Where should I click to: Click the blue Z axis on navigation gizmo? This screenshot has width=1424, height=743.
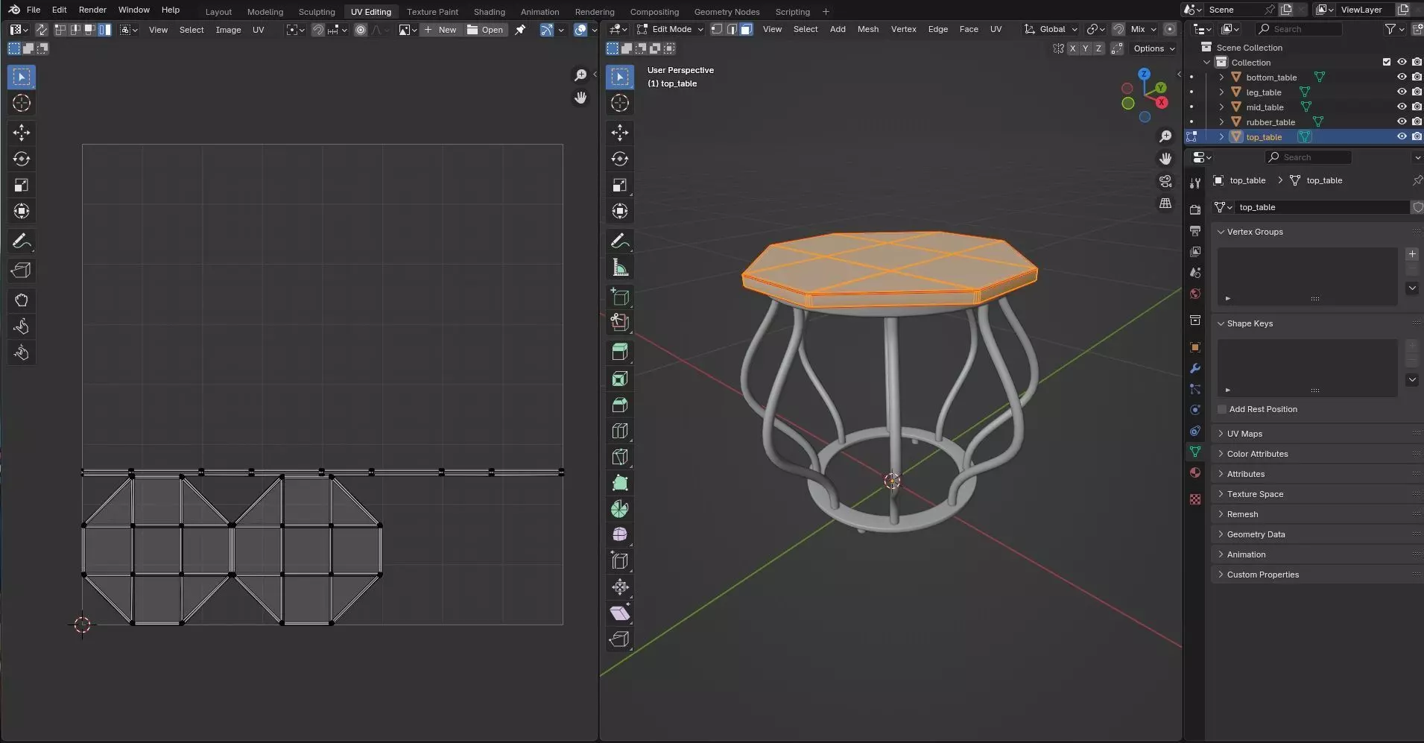pyautogui.click(x=1144, y=74)
